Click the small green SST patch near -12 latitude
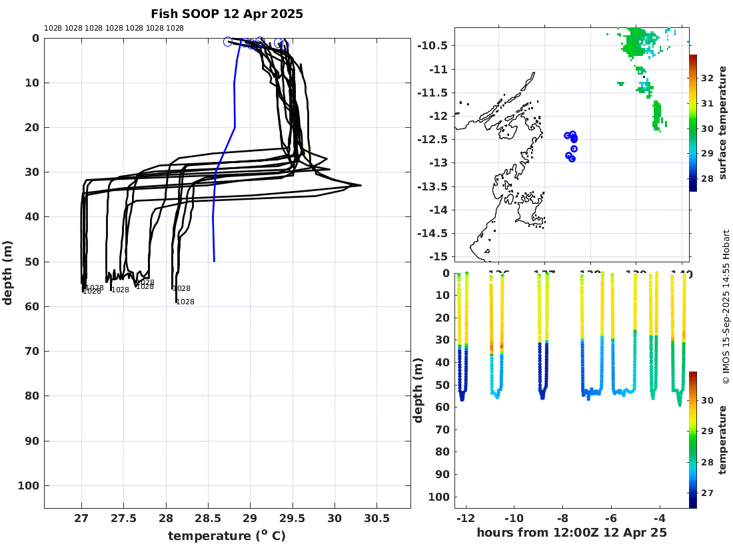Image resolution: width=733 pixels, height=546 pixels. click(x=658, y=116)
